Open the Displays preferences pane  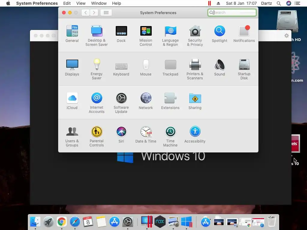(x=72, y=67)
